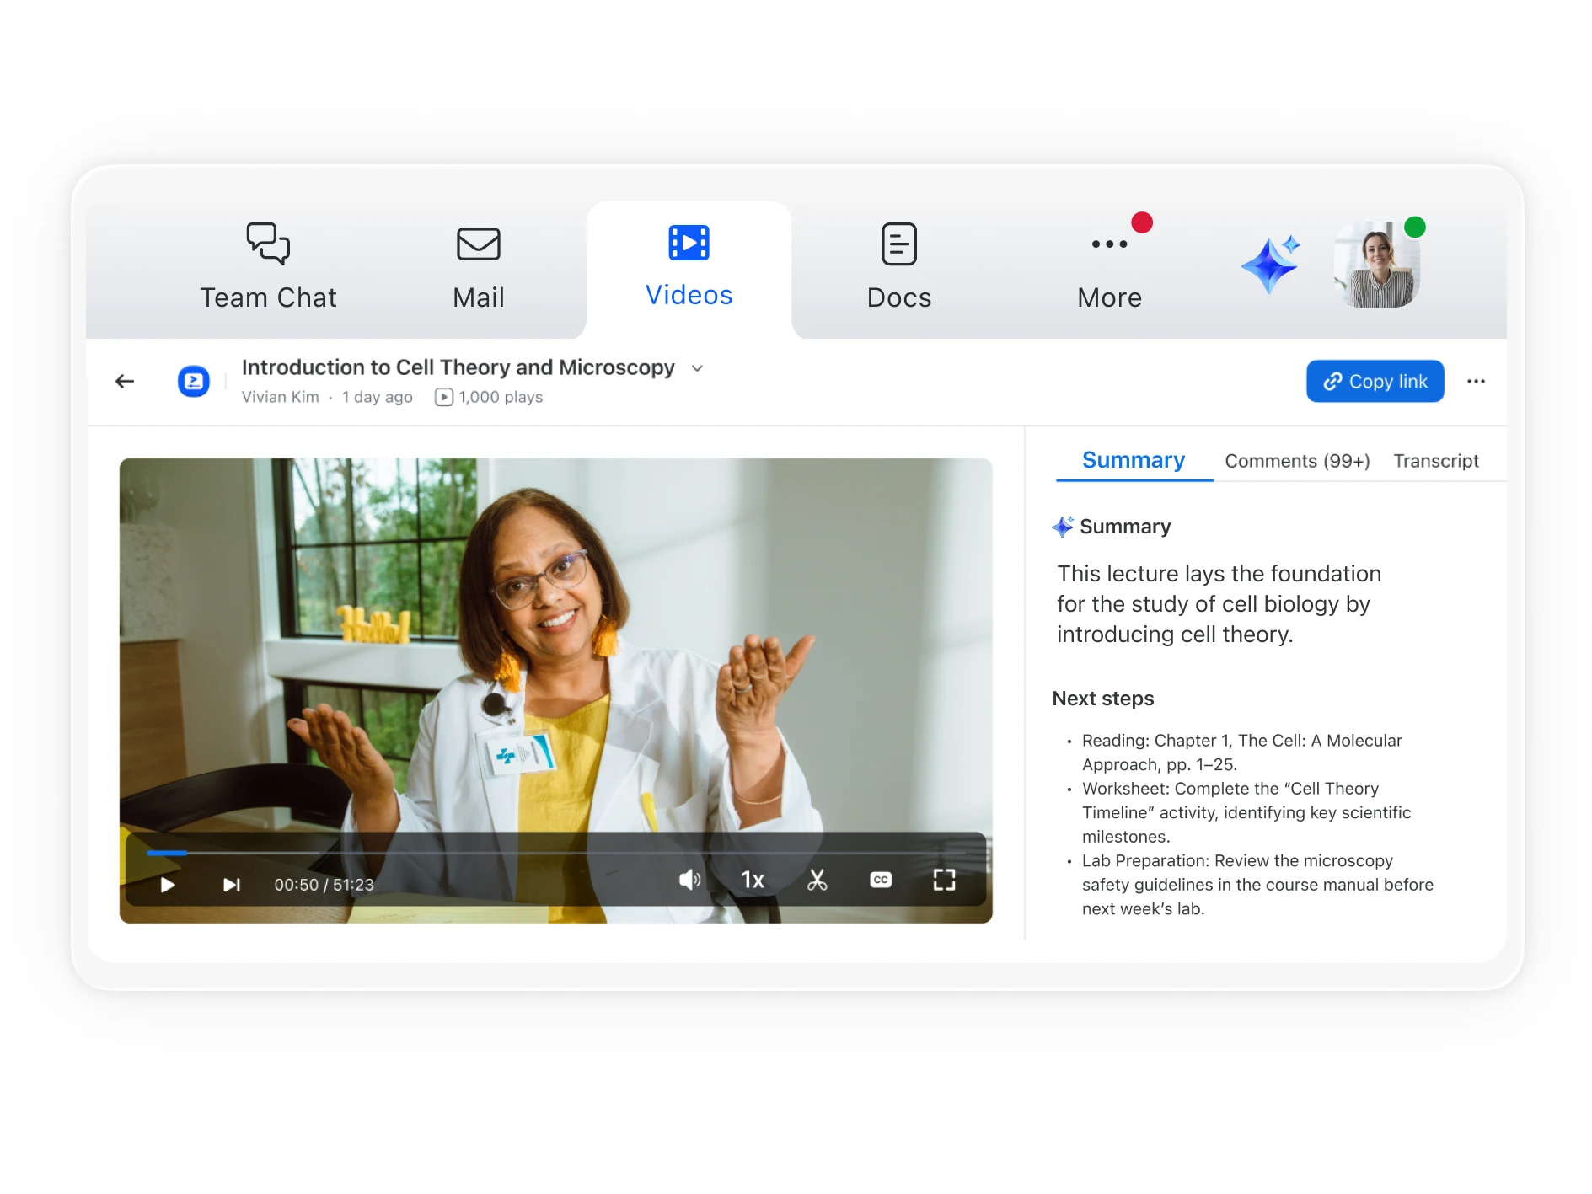Screen dimensions: 1592x1194
Task: Skip to the next section of the video
Action: (x=230, y=885)
